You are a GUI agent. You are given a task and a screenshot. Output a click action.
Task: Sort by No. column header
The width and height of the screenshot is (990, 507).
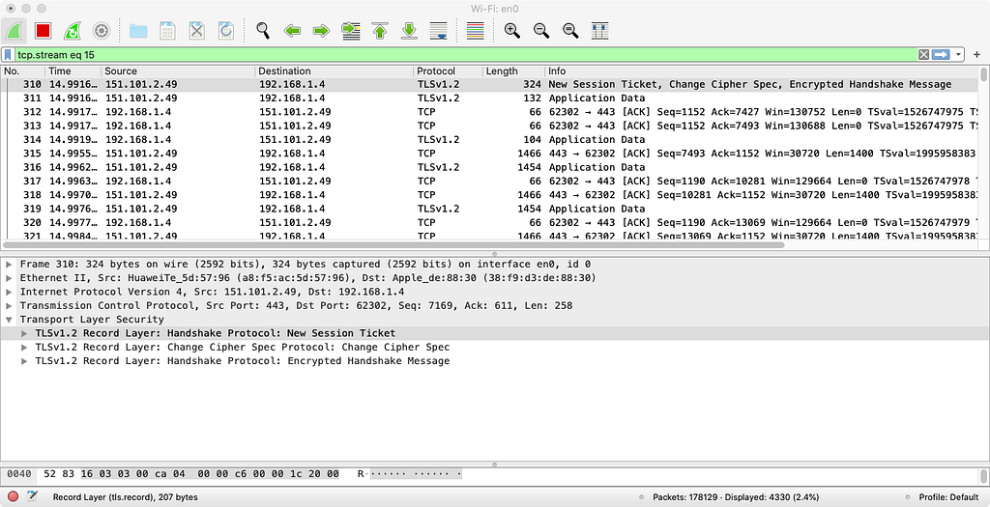point(23,71)
